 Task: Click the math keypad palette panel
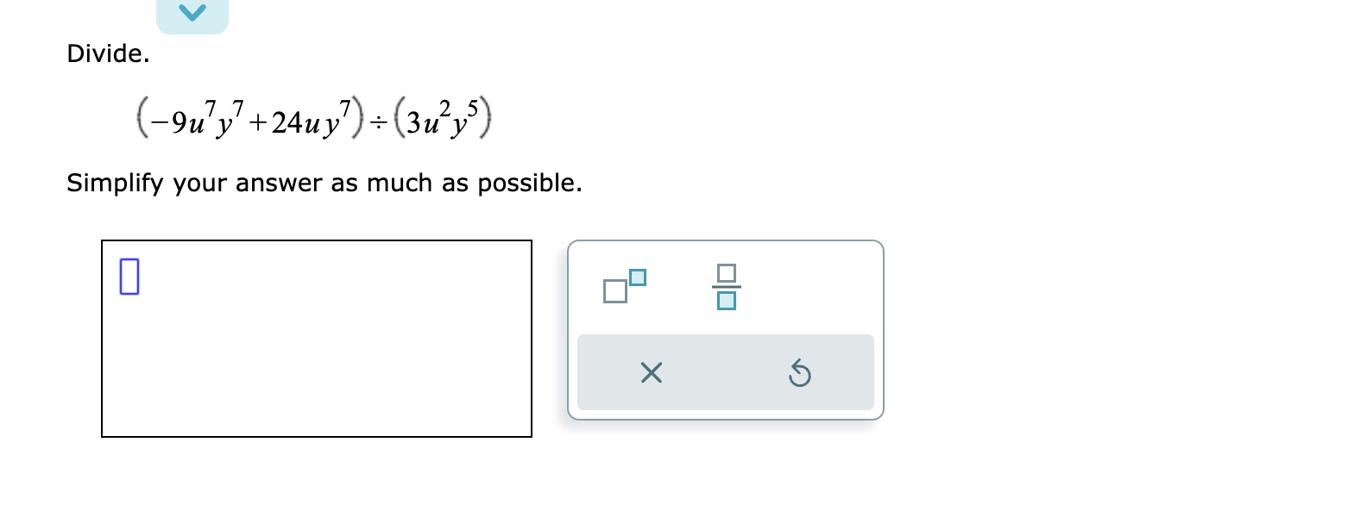725,330
